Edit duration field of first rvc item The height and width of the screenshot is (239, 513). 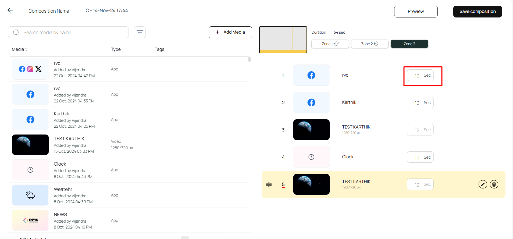coord(417,76)
